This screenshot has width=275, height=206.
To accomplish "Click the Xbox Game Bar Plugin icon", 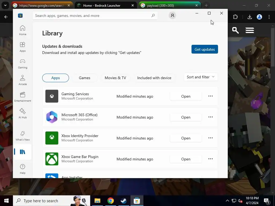I will coord(52,159).
